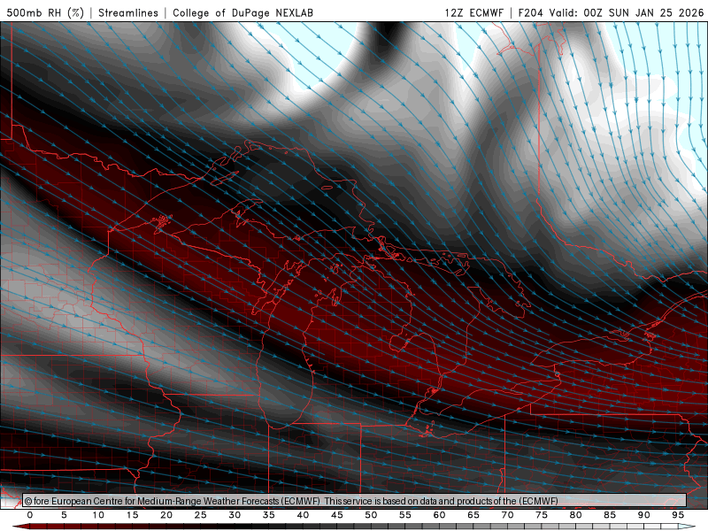Click the "5" label on the RH color scale
Image resolution: width=708 pixels, height=531 pixels.
tap(64, 515)
